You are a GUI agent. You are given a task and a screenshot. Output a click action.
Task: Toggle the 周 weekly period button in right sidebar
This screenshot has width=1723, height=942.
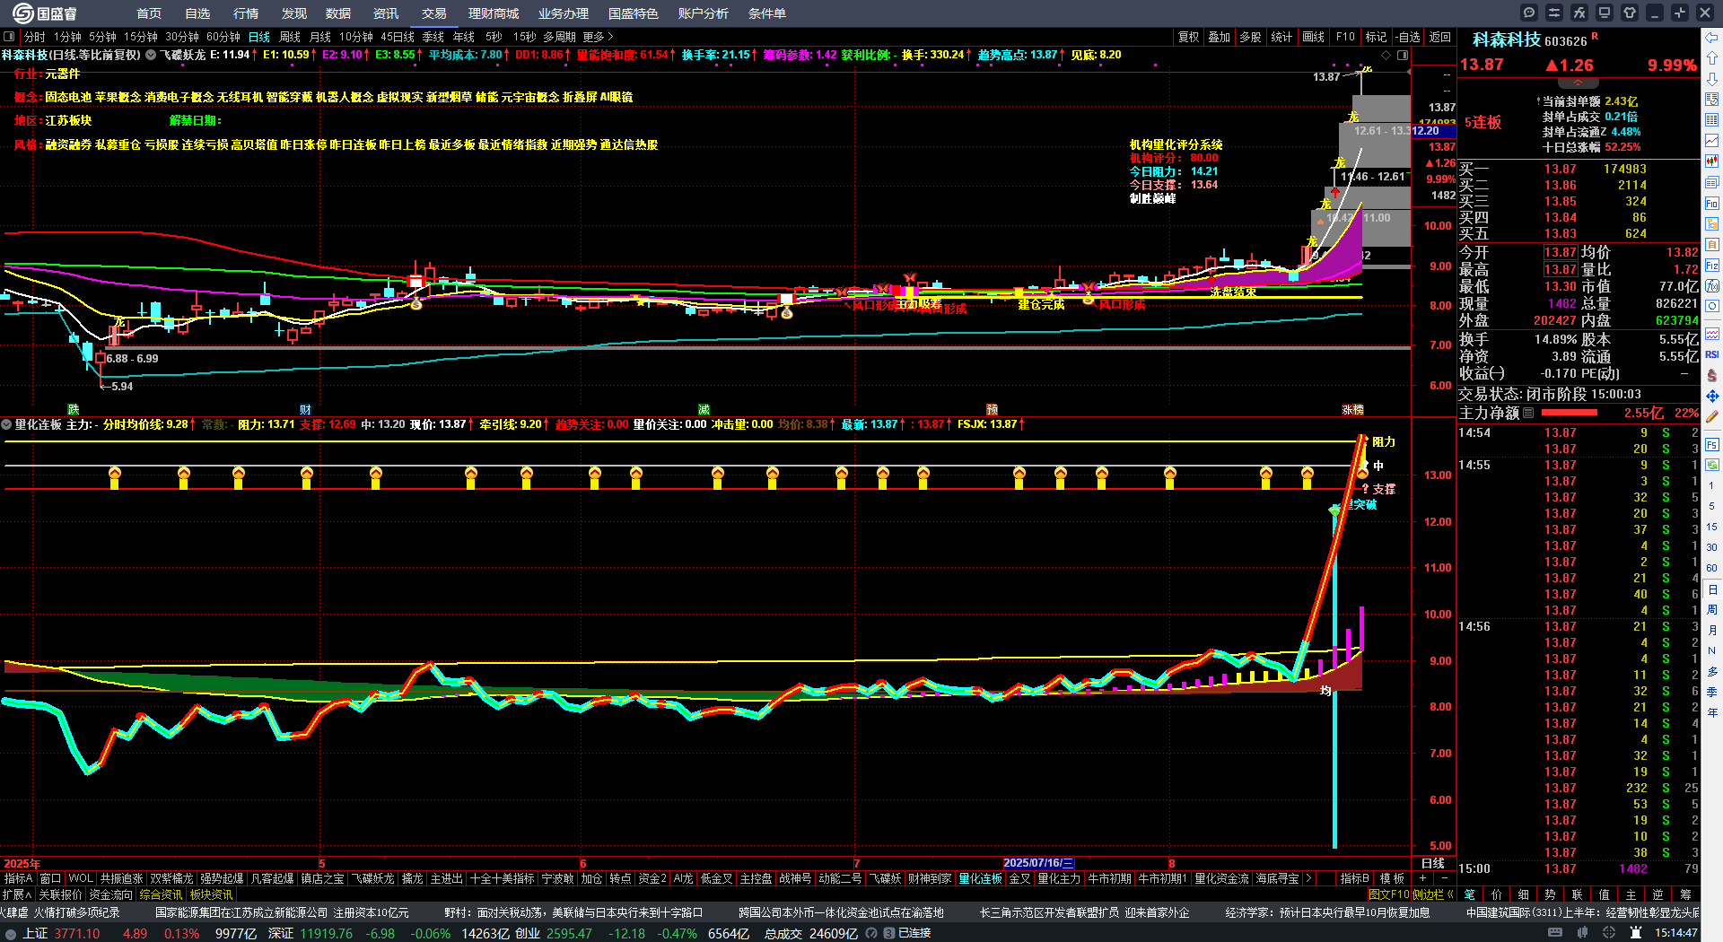pyautogui.click(x=1712, y=610)
